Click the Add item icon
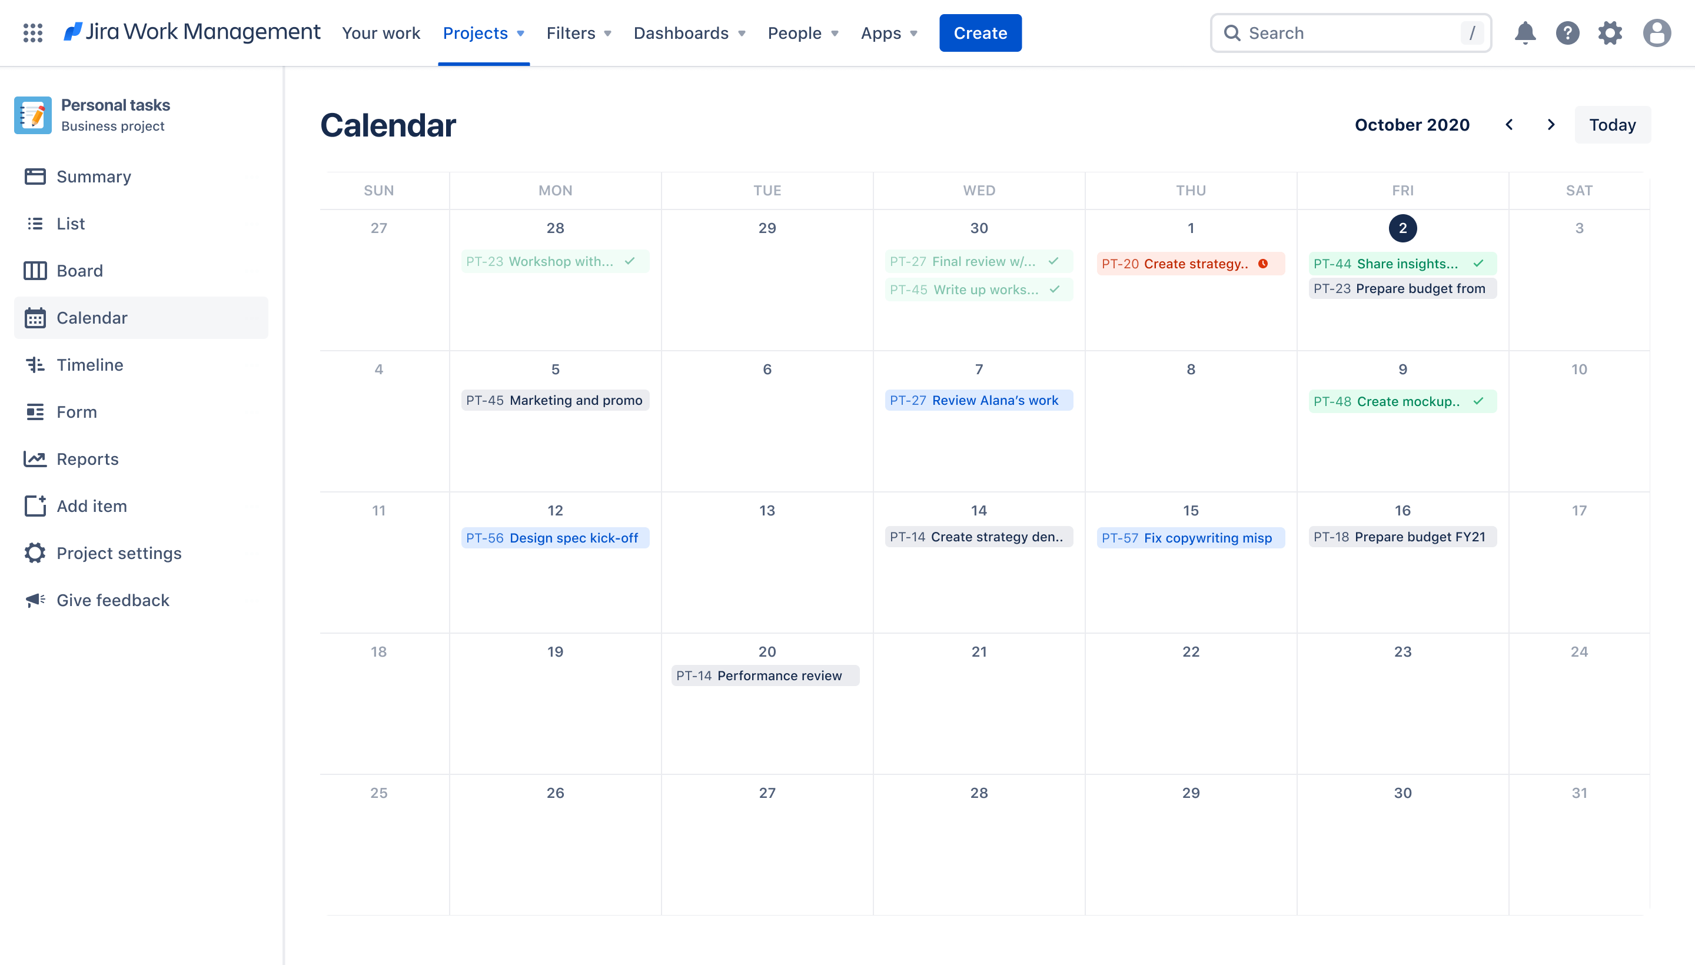 tap(35, 505)
